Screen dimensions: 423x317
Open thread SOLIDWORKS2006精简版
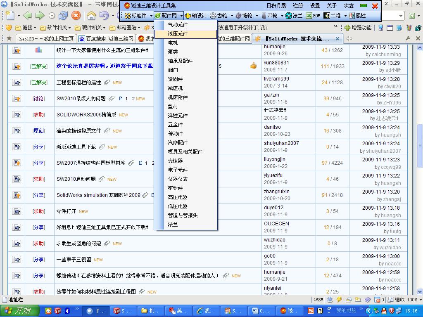(x=86, y=115)
